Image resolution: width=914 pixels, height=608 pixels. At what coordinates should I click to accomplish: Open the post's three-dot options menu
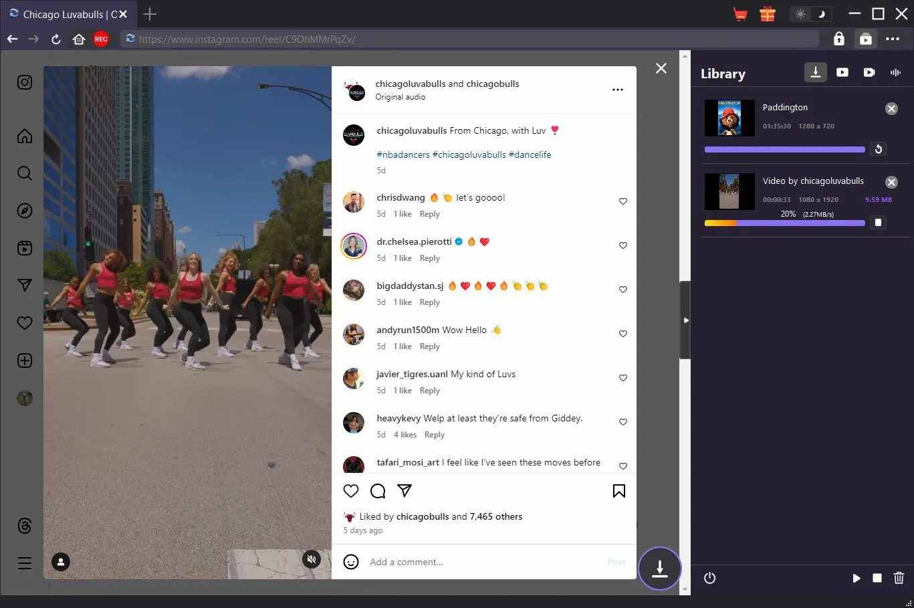(x=618, y=90)
